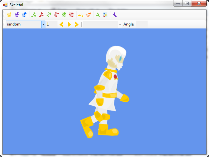Click the Angle input field
Image resolution: width=209 pixels, height=157 pixels.
coord(142,24)
